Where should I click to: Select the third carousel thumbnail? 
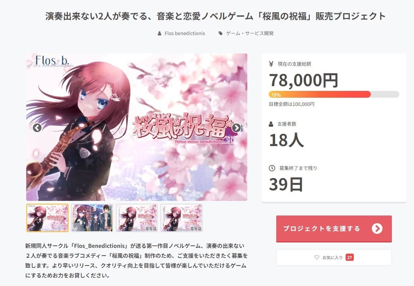[x=137, y=218]
